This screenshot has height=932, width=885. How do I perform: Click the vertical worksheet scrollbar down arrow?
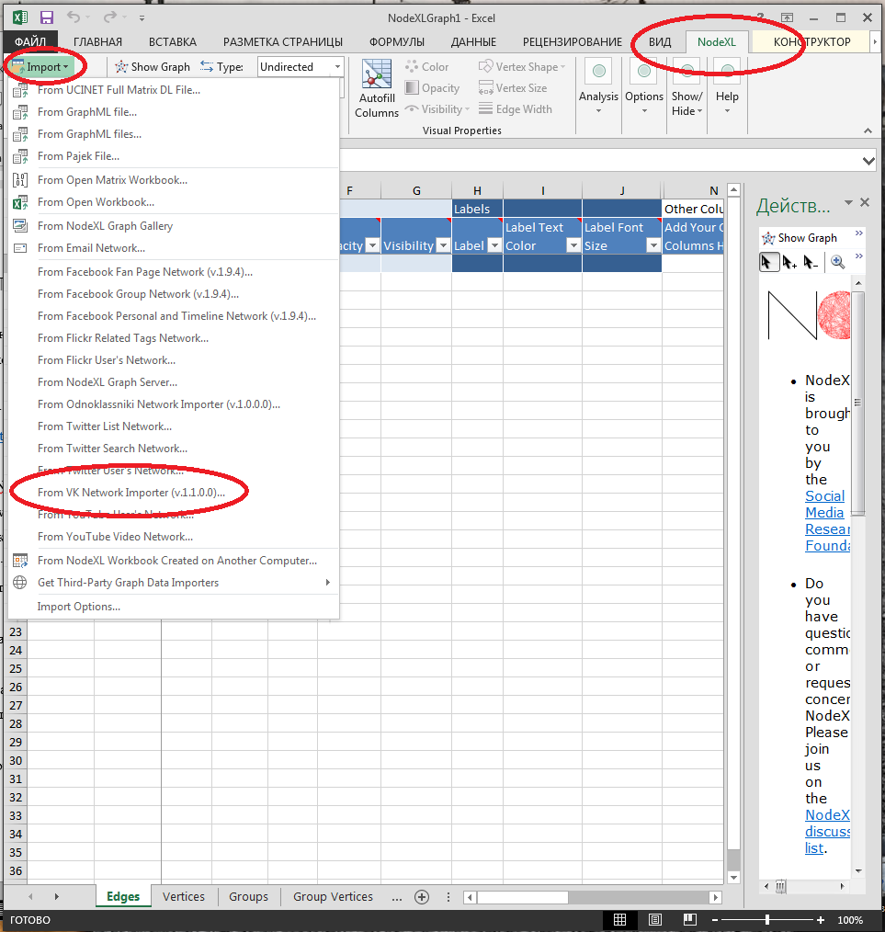point(733,878)
